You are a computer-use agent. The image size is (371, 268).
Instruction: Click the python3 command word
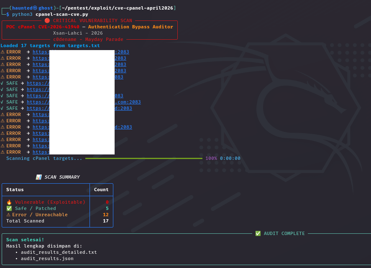(x=22, y=15)
